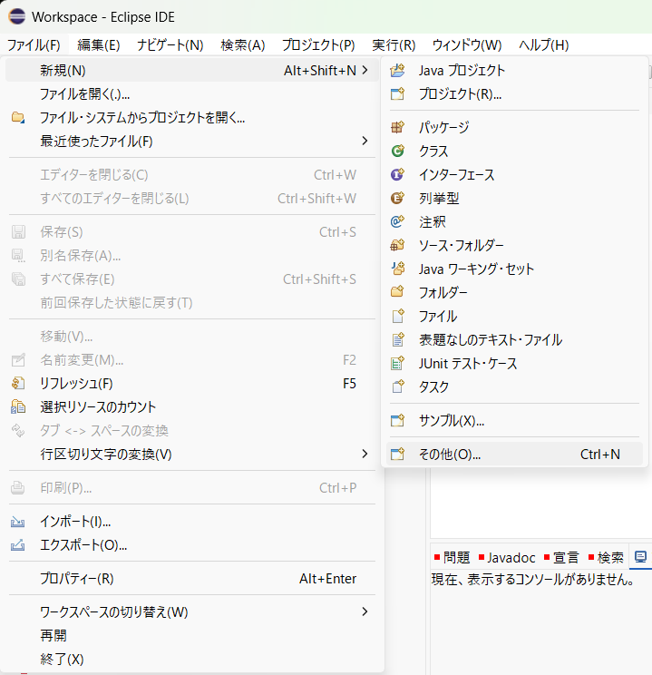Click the インターフェース interface icon

coord(396,175)
